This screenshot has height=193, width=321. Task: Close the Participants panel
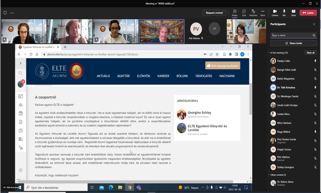coord(314,24)
